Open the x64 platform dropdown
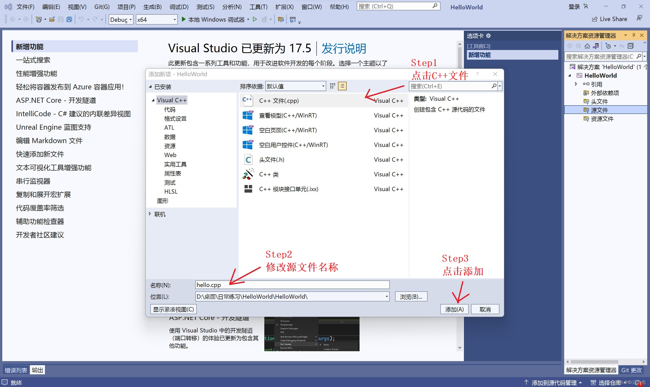 pyautogui.click(x=156, y=20)
